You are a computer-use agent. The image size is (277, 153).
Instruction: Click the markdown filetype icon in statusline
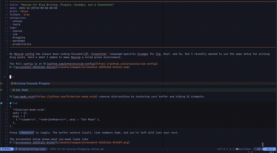pyautogui.click(x=237, y=149)
